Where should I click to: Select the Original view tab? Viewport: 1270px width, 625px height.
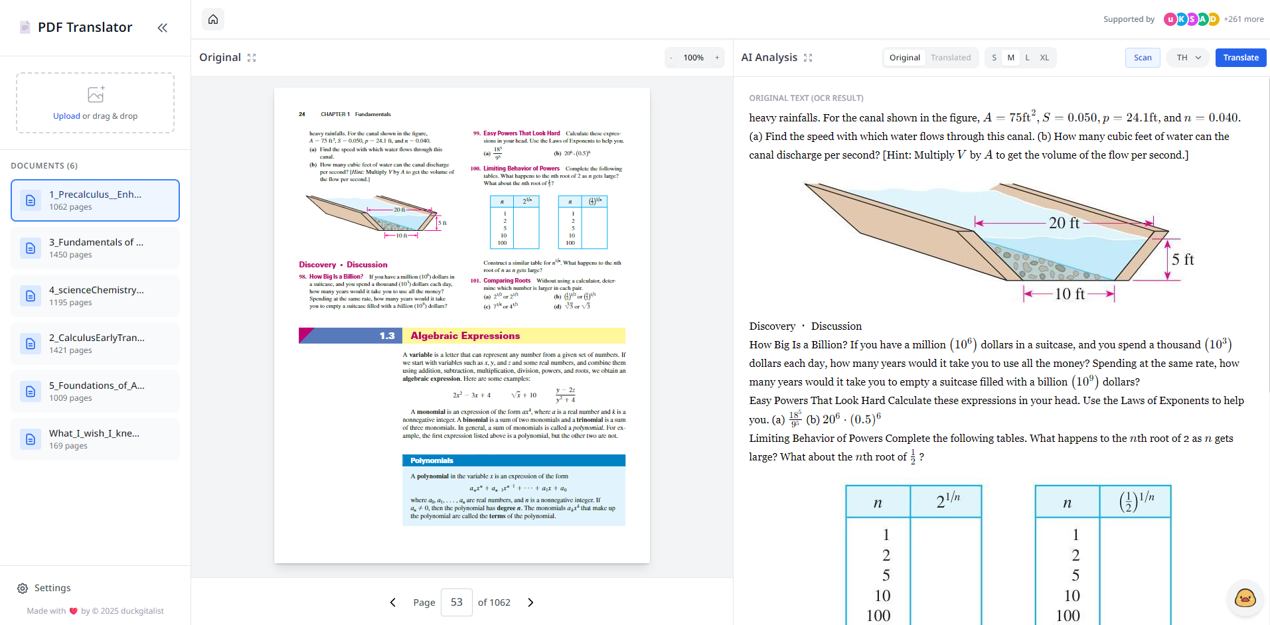[x=904, y=58]
